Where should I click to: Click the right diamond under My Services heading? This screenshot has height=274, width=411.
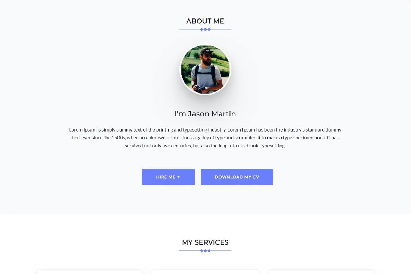point(209,251)
